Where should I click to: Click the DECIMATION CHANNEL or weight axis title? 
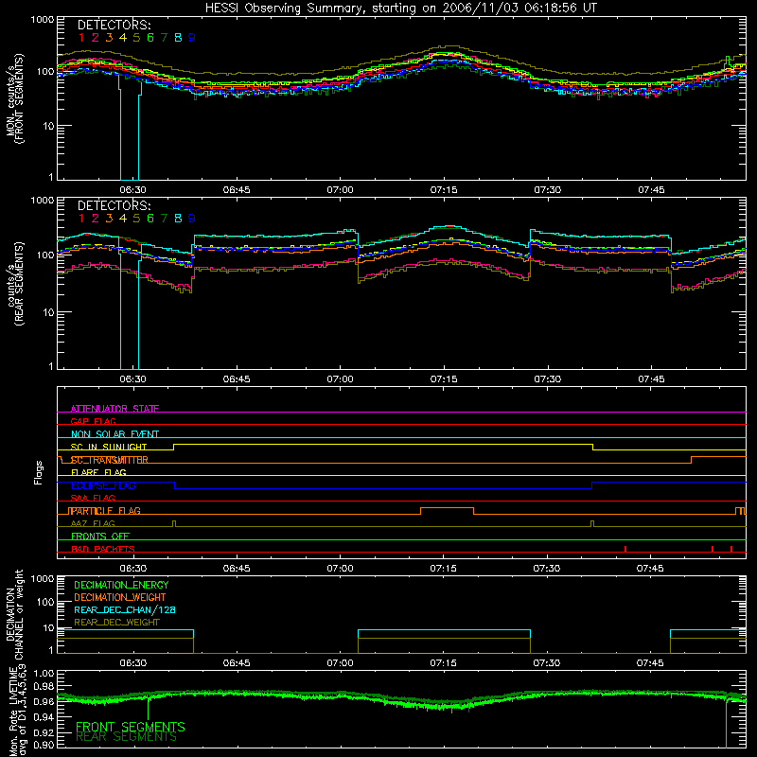[14, 614]
